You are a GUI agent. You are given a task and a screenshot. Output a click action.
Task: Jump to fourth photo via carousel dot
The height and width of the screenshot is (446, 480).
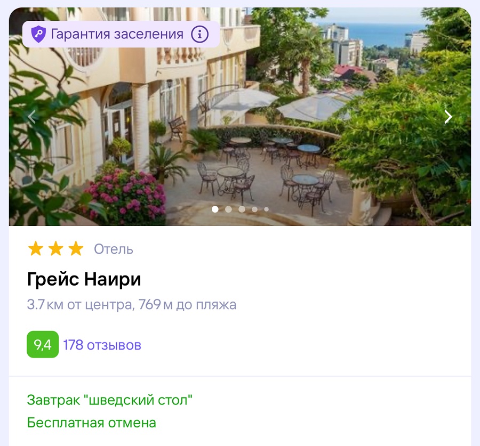[x=255, y=209]
